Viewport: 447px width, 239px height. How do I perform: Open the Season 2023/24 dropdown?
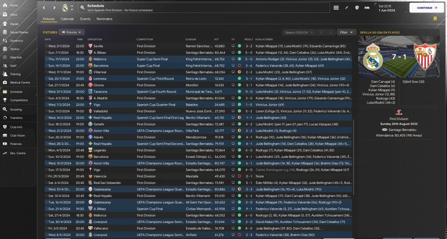pyautogui.click(x=299, y=32)
